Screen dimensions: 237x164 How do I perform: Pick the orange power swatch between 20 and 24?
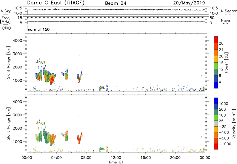(216, 53)
